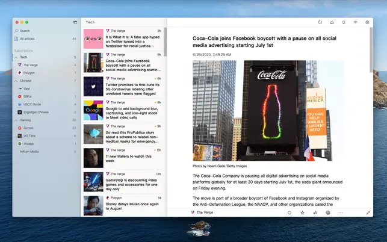Select All articles in the sidebar
387x242 pixels.
pos(27,39)
